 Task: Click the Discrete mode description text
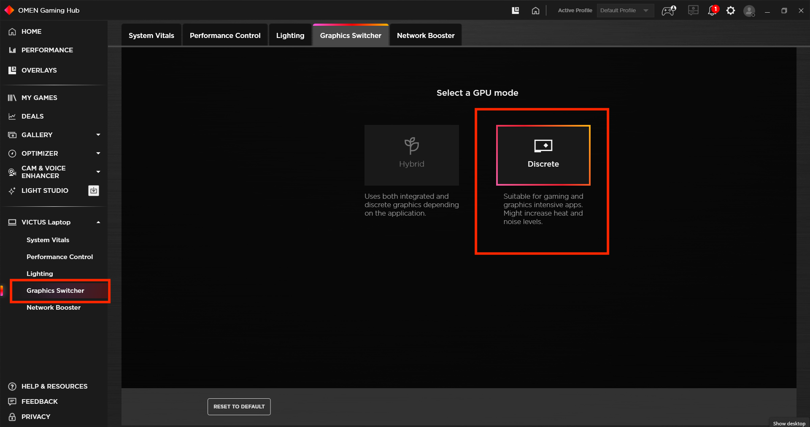pos(543,209)
